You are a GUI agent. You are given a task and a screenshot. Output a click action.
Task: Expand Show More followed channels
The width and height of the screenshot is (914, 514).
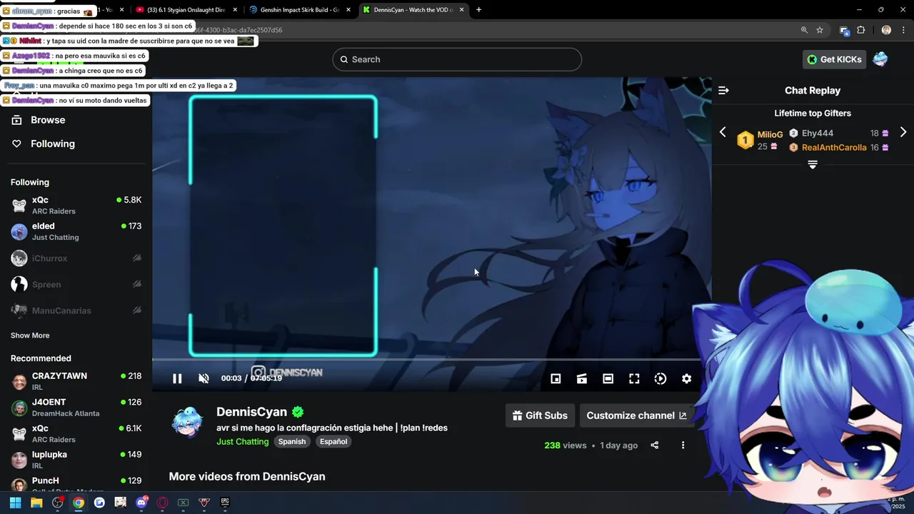point(30,336)
